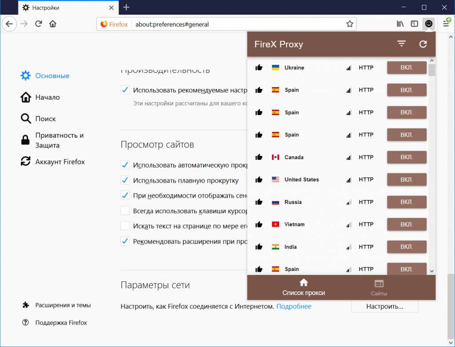Viewport: 455px width, 347px height.
Task: Go back using the browser back arrow
Action: tap(10, 24)
